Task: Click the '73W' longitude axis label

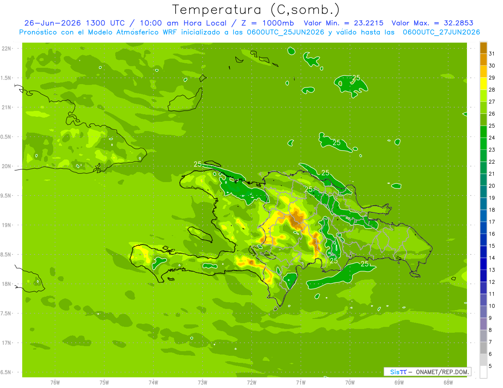Action: (202, 383)
